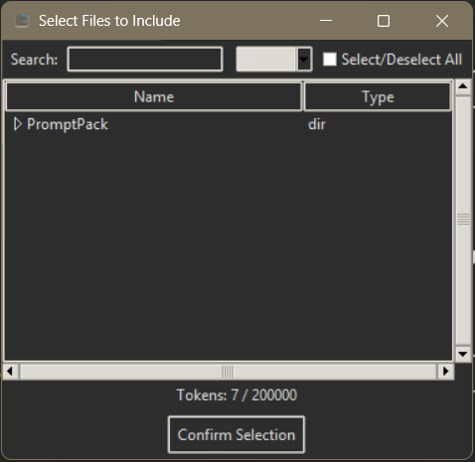Sort by the Type column header
Viewport: 475px width, 462px height.
[x=378, y=96]
